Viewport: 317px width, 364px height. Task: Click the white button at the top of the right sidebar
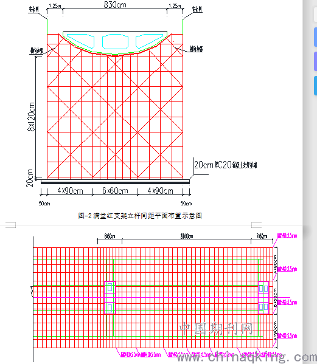click(316, 15)
